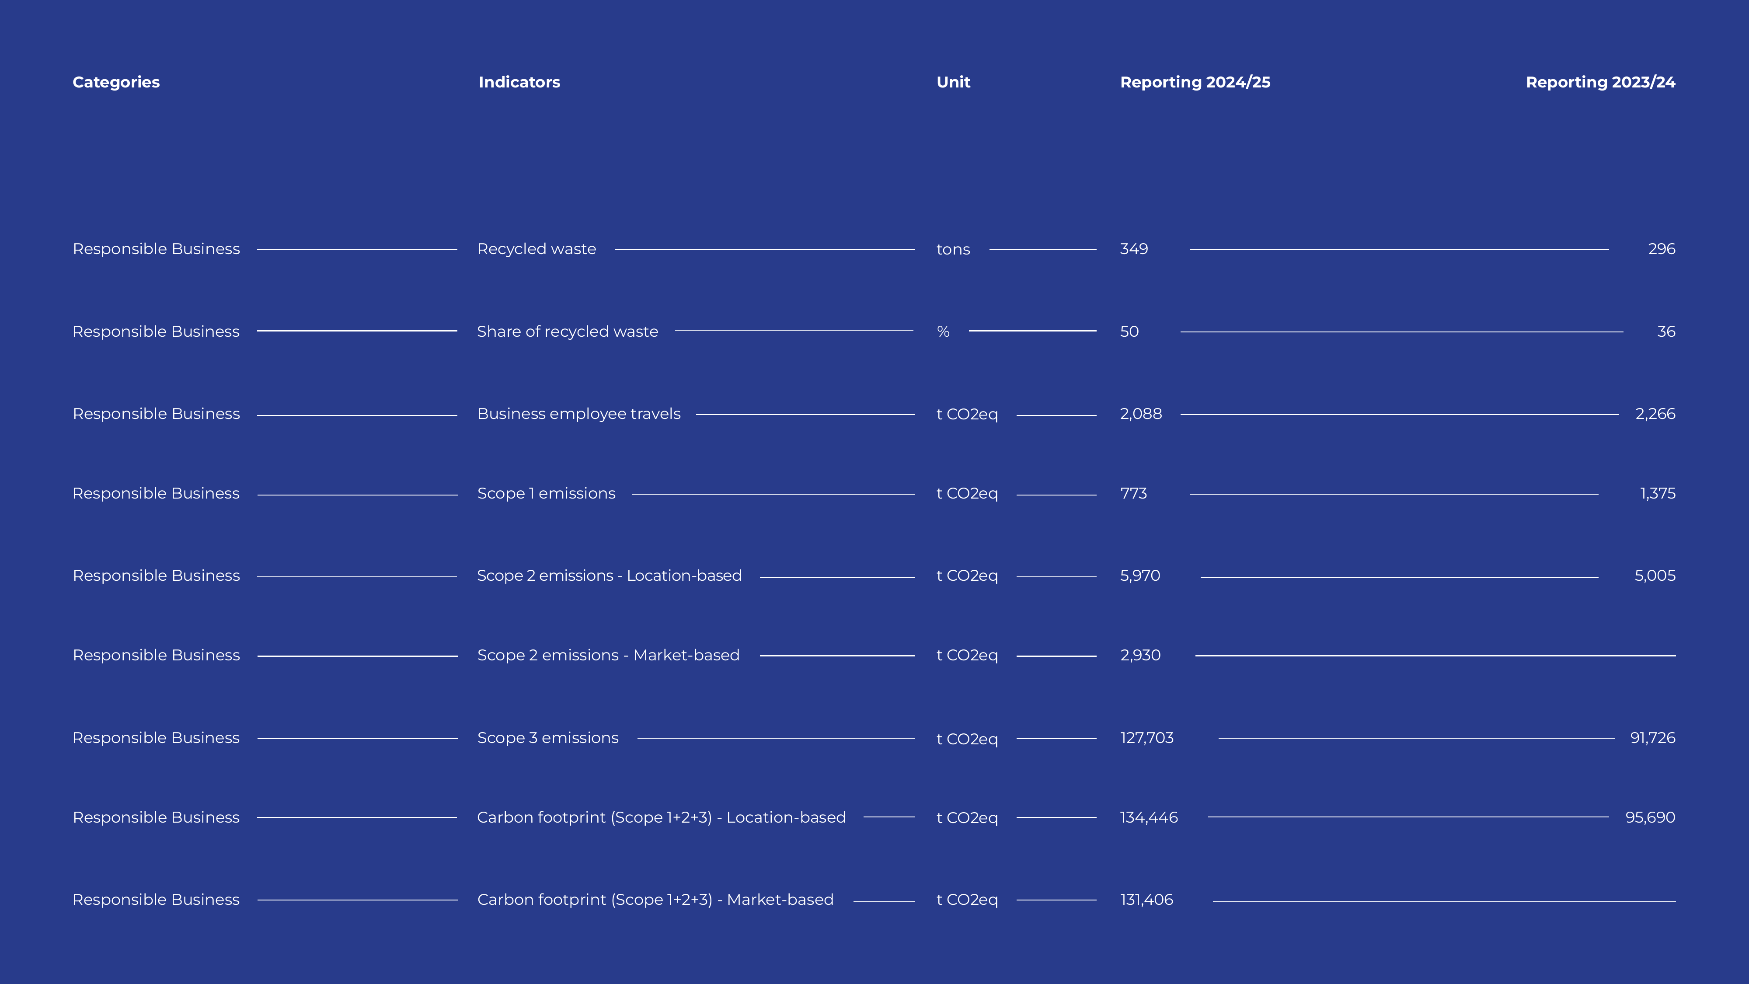
Task: Select the Business employee travels indicator
Action: [578, 414]
